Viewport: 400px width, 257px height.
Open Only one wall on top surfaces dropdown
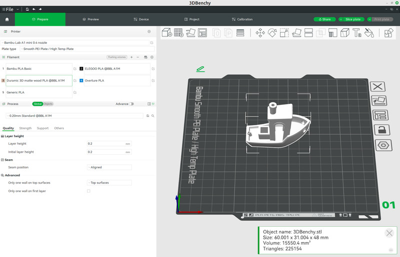(x=109, y=183)
